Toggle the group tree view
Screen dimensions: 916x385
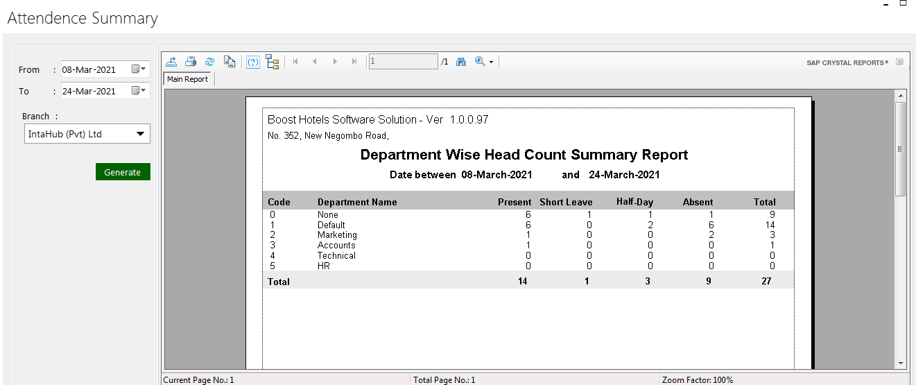click(x=272, y=62)
